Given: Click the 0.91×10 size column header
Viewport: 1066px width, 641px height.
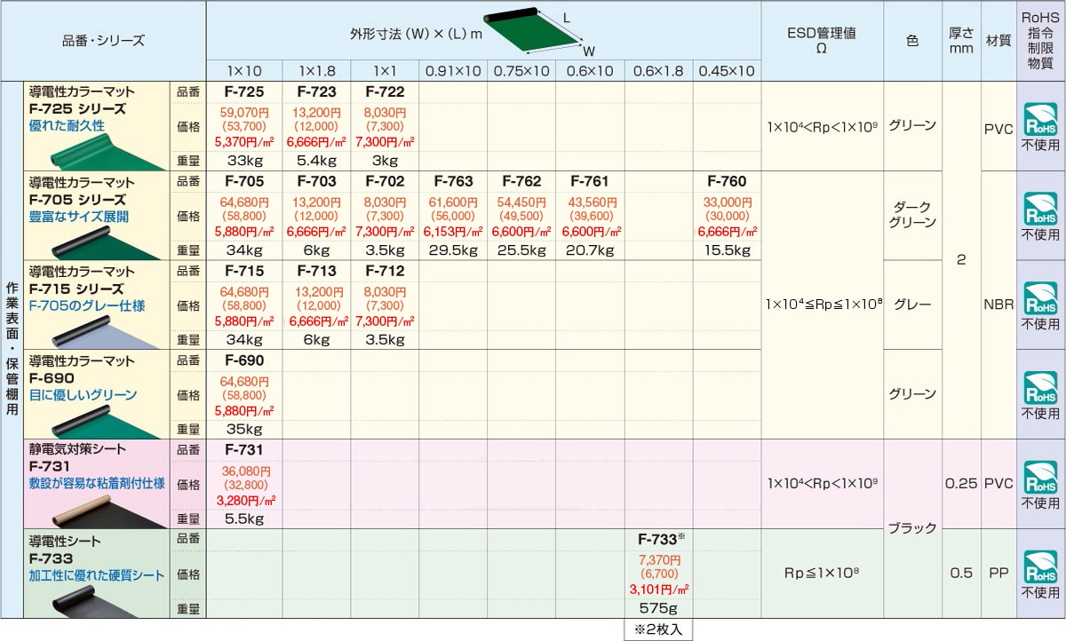Looking at the screenshot, I should [453, 71].
